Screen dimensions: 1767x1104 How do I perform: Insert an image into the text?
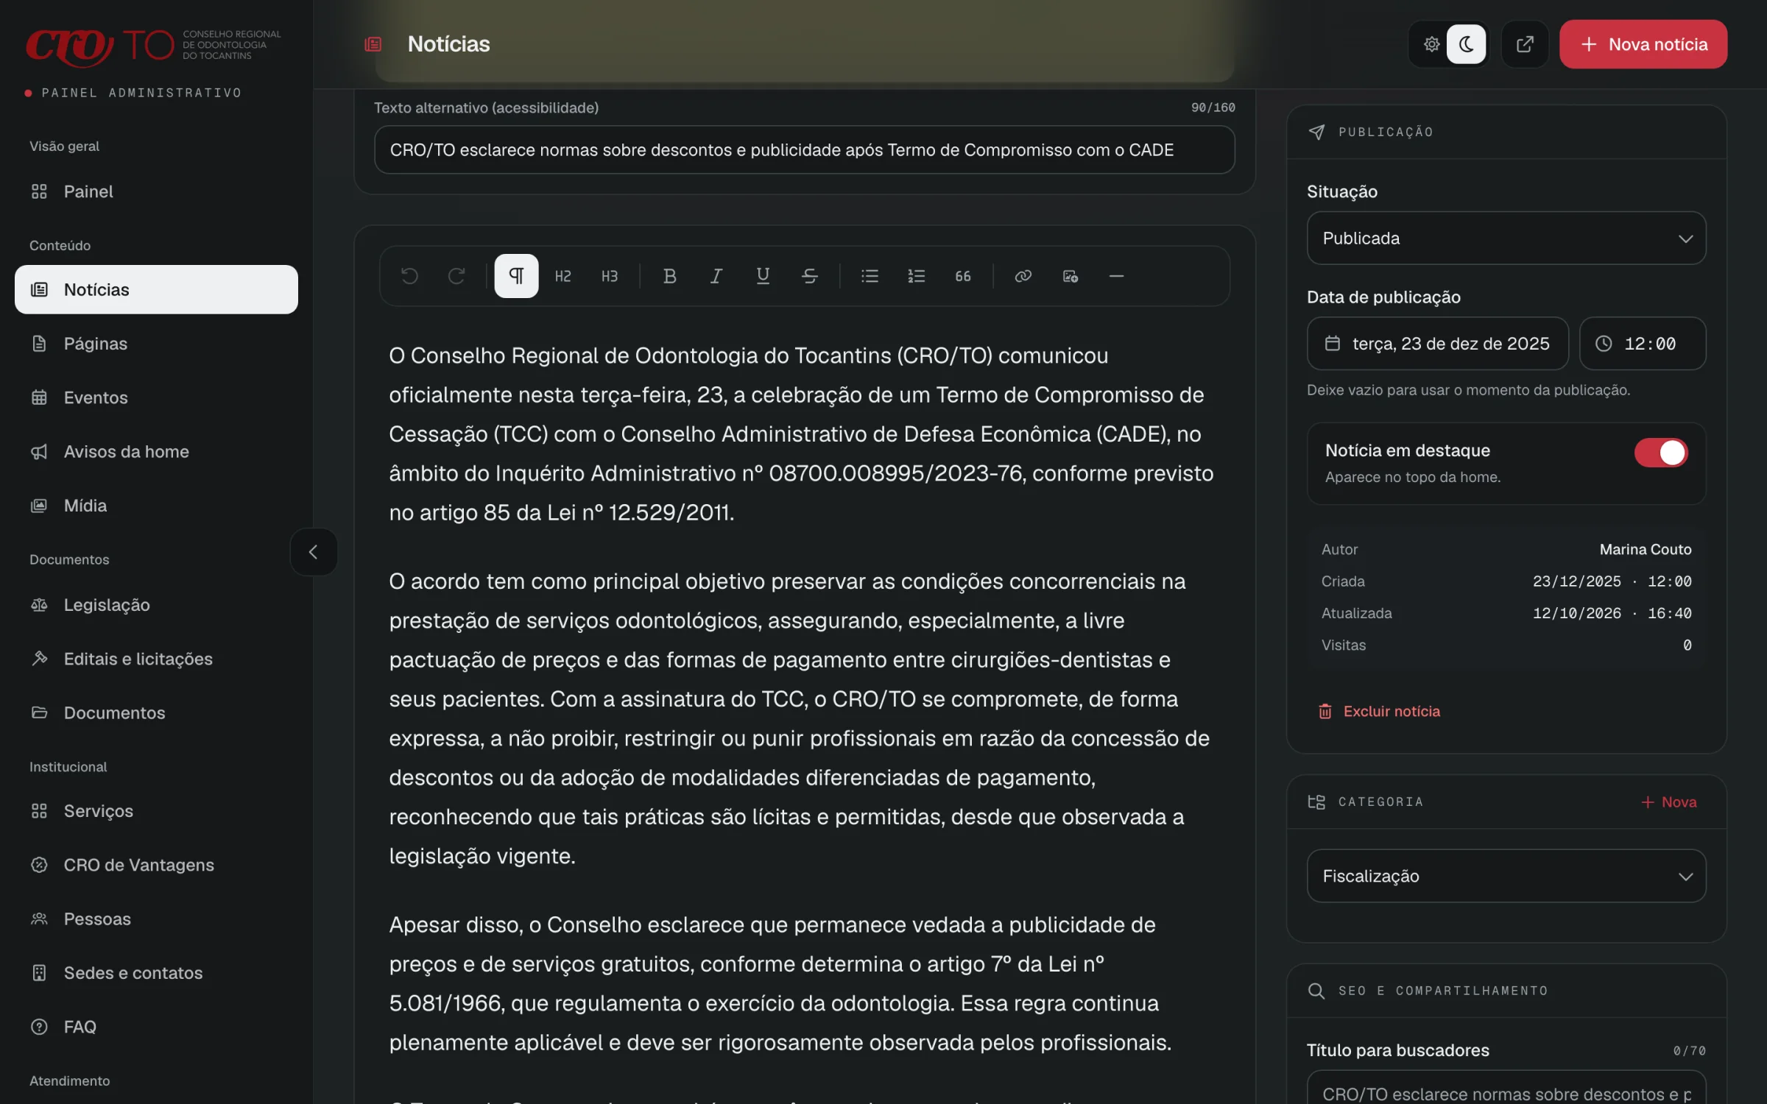point(1070,276)
